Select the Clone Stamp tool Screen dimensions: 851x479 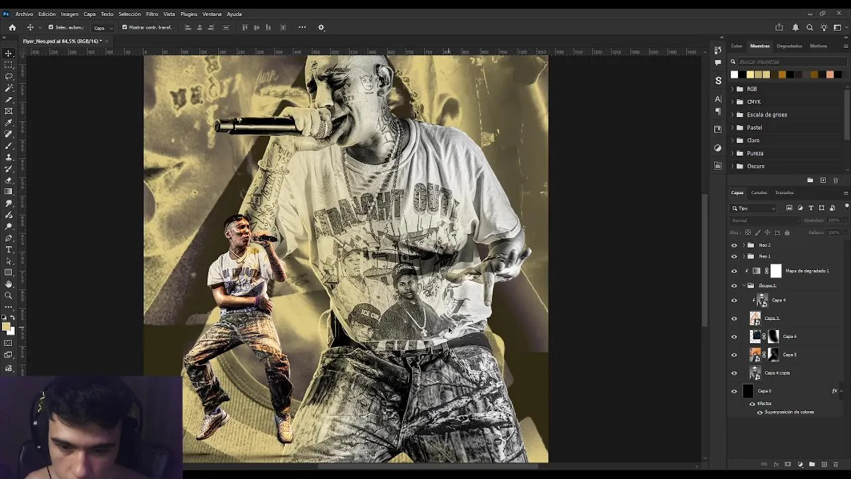click(x=9, y=157)
